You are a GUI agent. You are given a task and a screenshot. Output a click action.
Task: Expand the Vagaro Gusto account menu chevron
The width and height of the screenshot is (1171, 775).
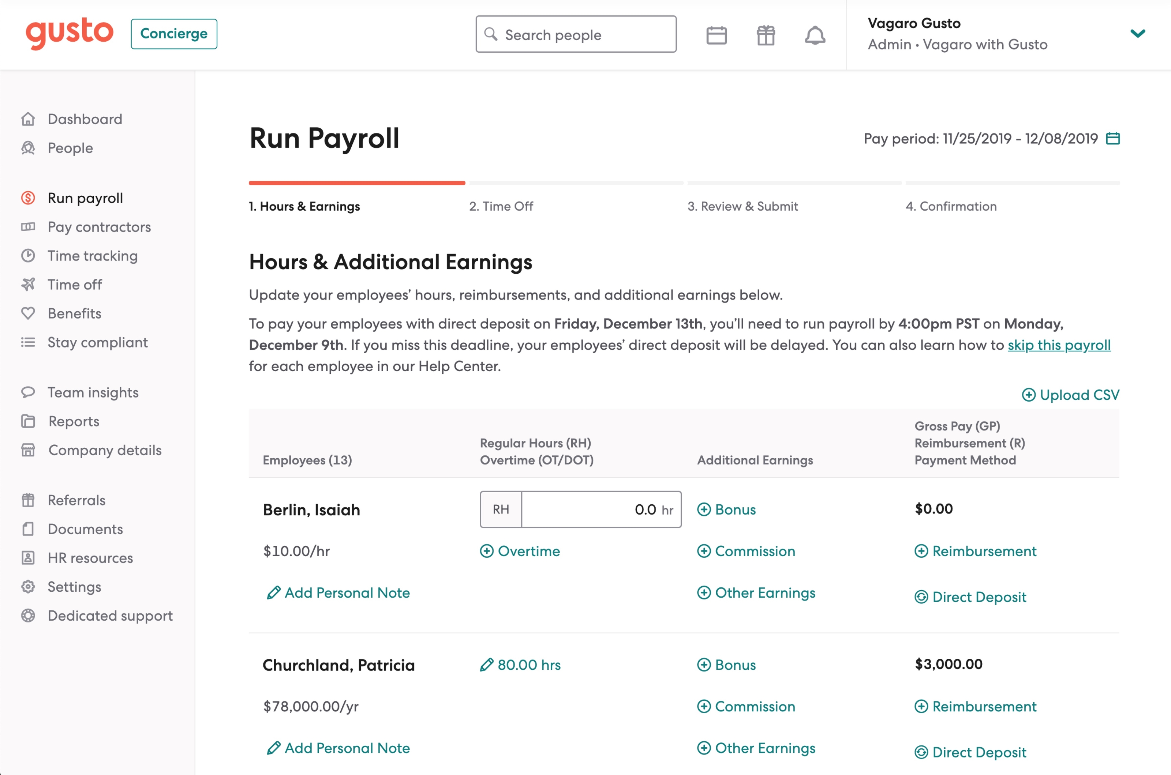(x=1138, y=34)
